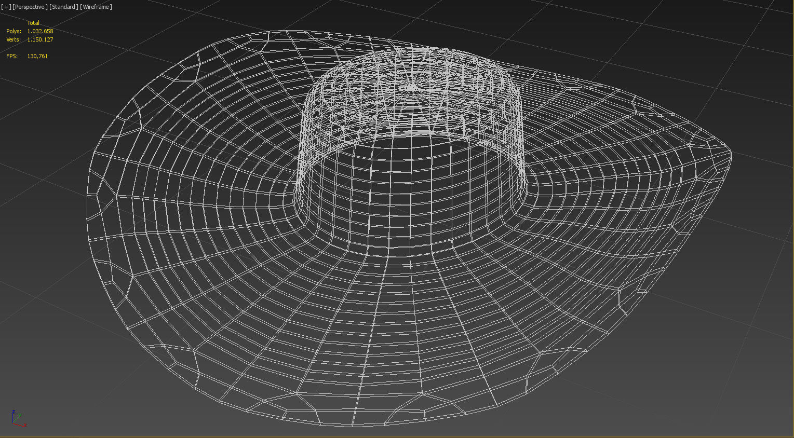Screen dimensions: 794x438
Task: Open the Wireframe shading mode menu
Action: (96, 7)
